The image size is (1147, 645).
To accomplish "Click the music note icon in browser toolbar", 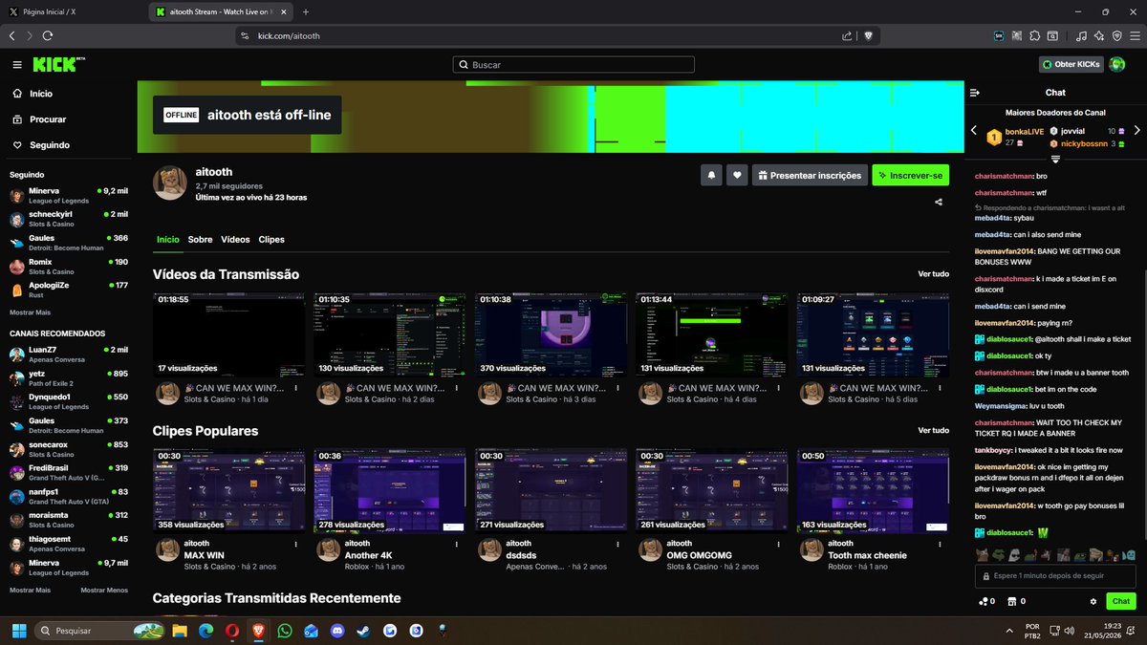I will click(x=1081, y=35).
